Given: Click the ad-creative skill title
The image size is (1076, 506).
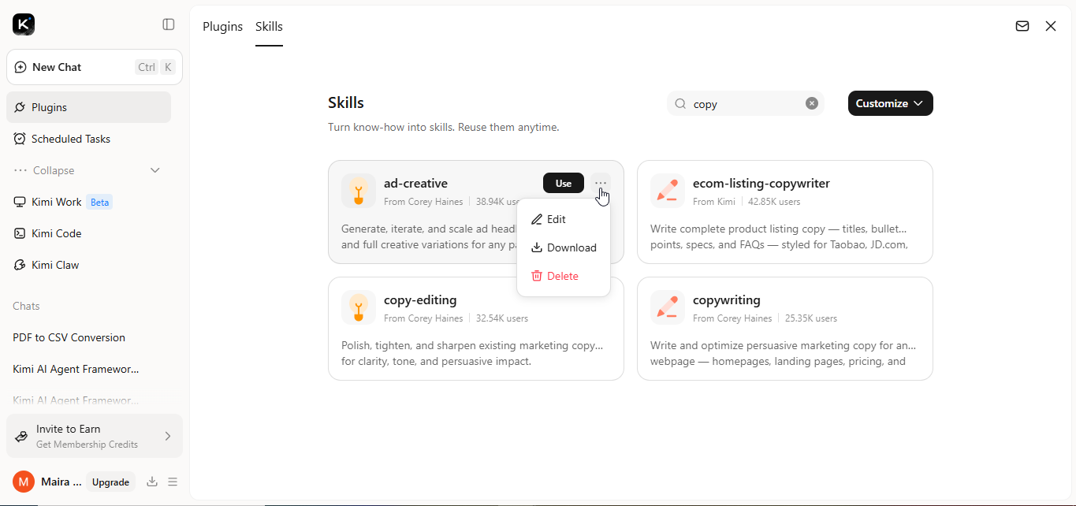Looking at the screenshot, I should (x=415, y=183).
